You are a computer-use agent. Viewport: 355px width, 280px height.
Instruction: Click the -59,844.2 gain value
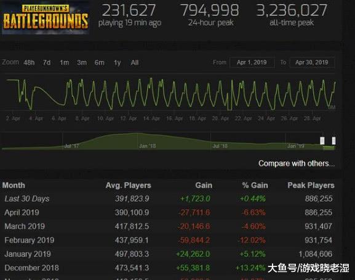(x=194, y=241)
